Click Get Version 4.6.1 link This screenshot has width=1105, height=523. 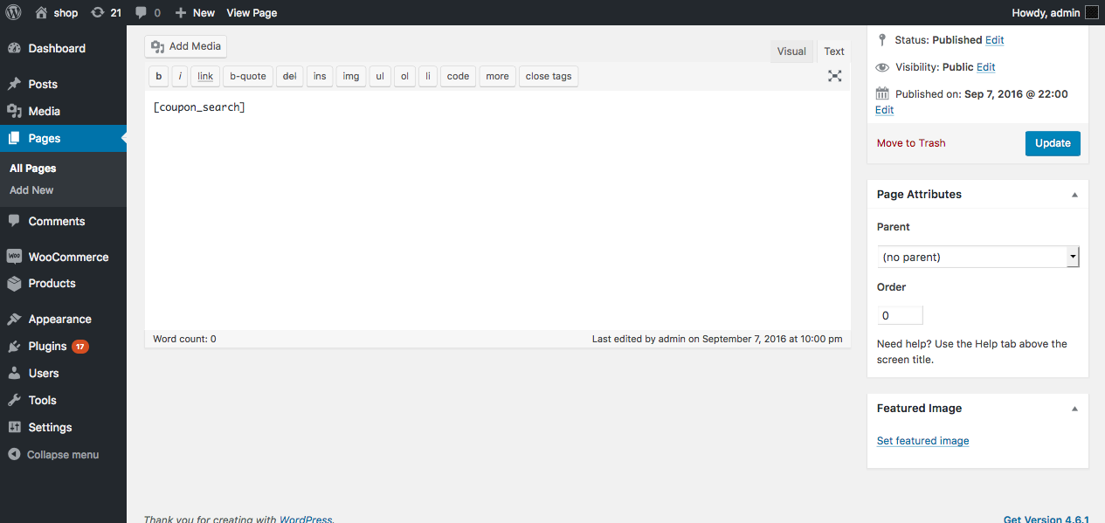tap(1046, 520)
